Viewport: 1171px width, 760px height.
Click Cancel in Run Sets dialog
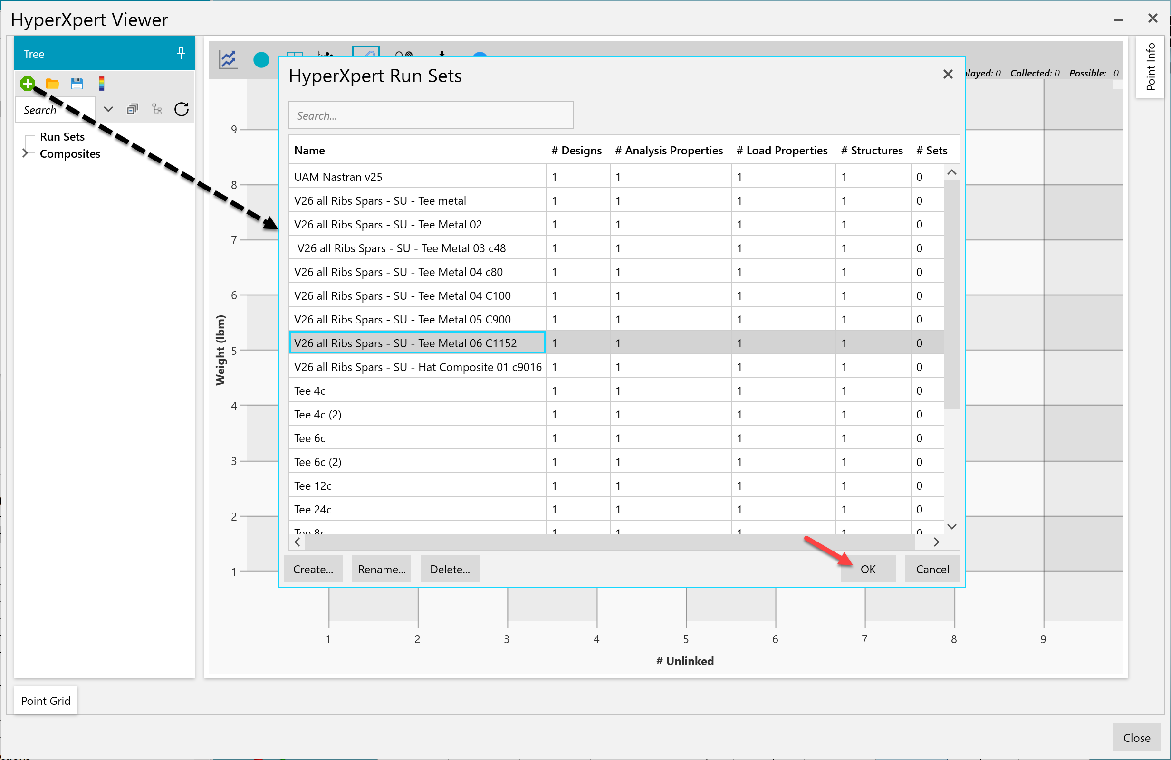932,569
